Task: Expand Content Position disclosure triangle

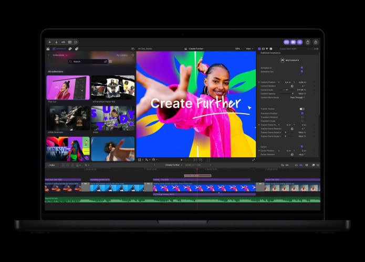Action: click(x=259, y=82)
